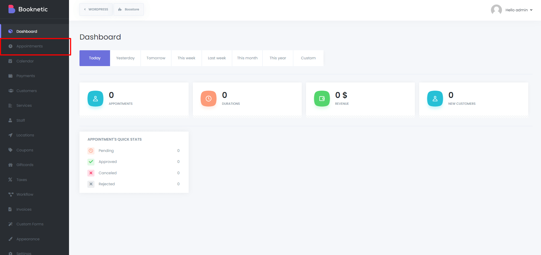Show Last week statistics
Screen dimensions: 541x255
click(x=217, y=58)
